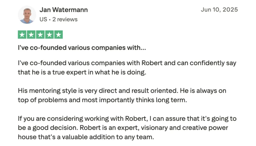Click the first green rating star
Image resolution: width=256 pixels, height=146 pixels.
pyautogui.click(x=22, y=35)
